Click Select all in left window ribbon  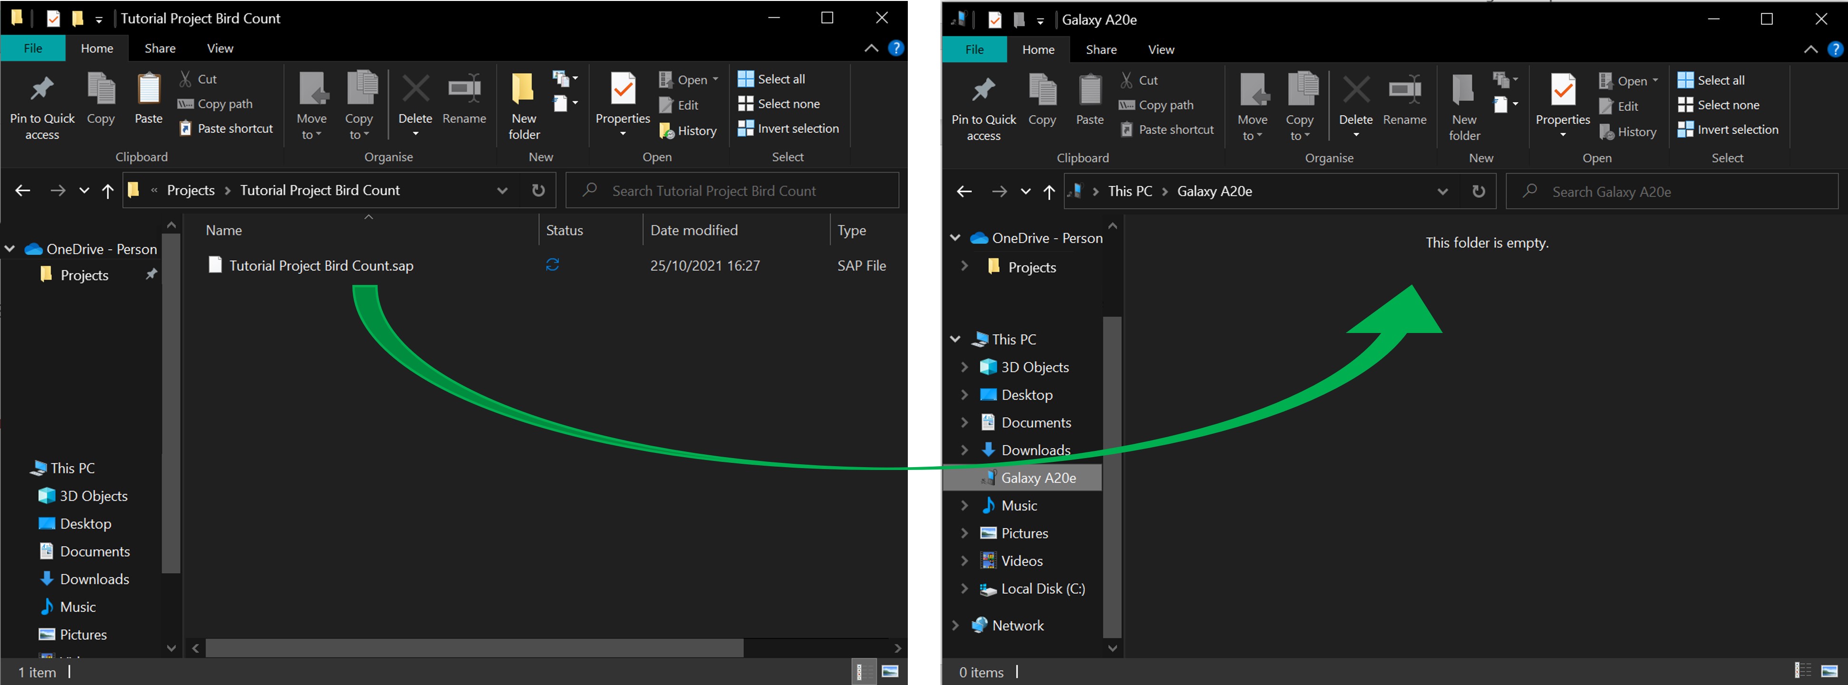772,79
